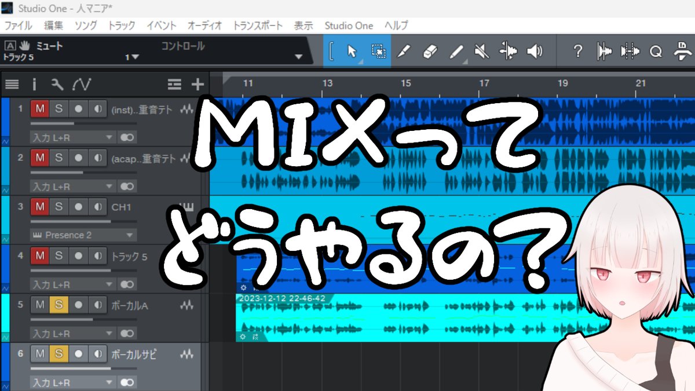Click the keyboard instrument icon on CH1
The image size is (695, 391).
pyautogui.click(x=186, y=207)
